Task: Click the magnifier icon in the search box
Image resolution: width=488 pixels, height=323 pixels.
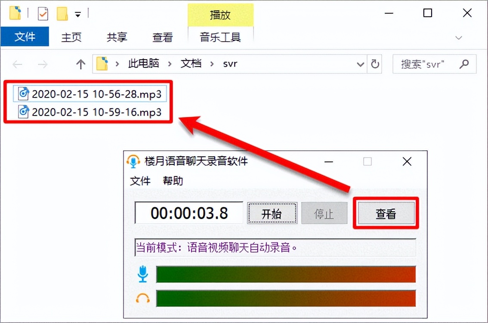Action: pos(465,64)
